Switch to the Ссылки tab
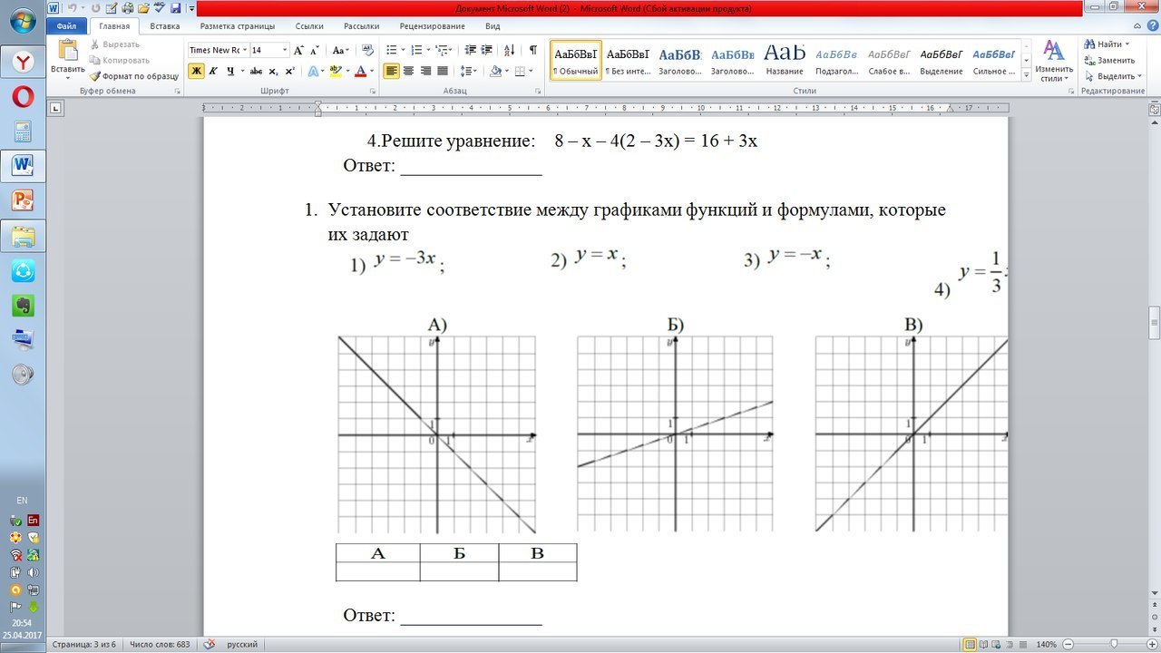The image size is (1161, 653). pos(309,26)
